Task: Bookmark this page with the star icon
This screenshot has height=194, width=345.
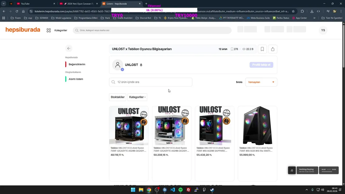Action: coord(293,11)
